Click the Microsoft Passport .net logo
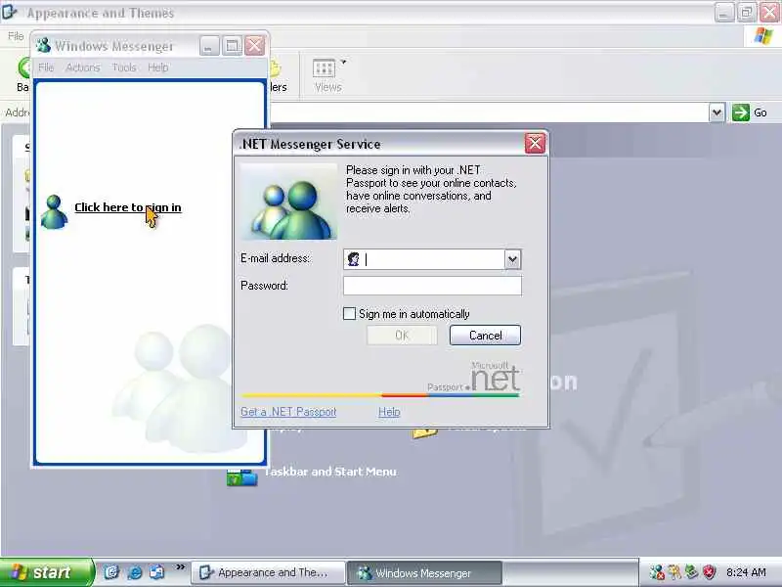 (474, 377)
